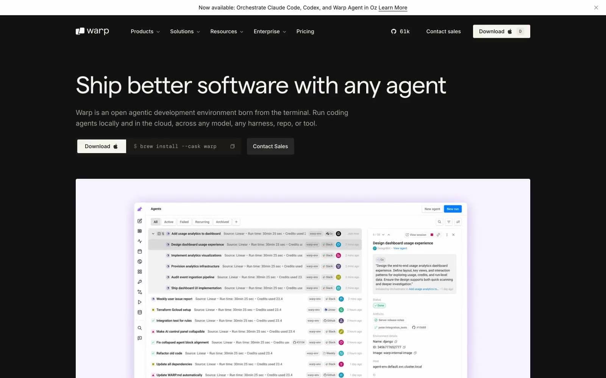Click View session in the detail panel

416,235
